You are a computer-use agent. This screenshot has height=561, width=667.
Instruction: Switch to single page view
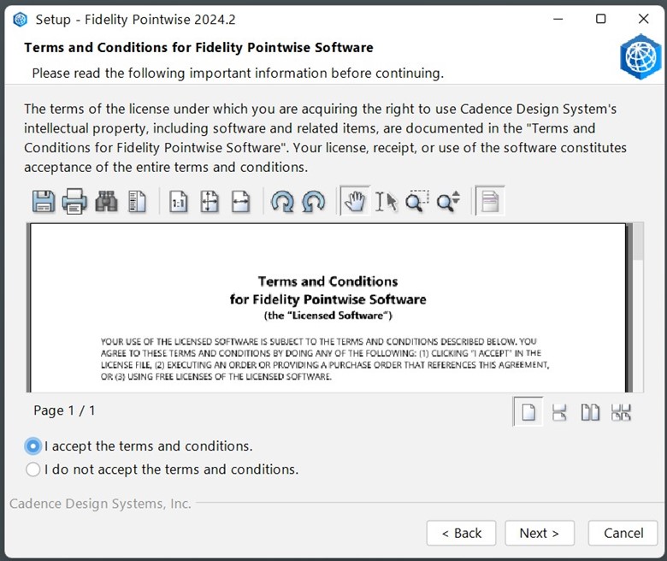(x=528, y=411)
